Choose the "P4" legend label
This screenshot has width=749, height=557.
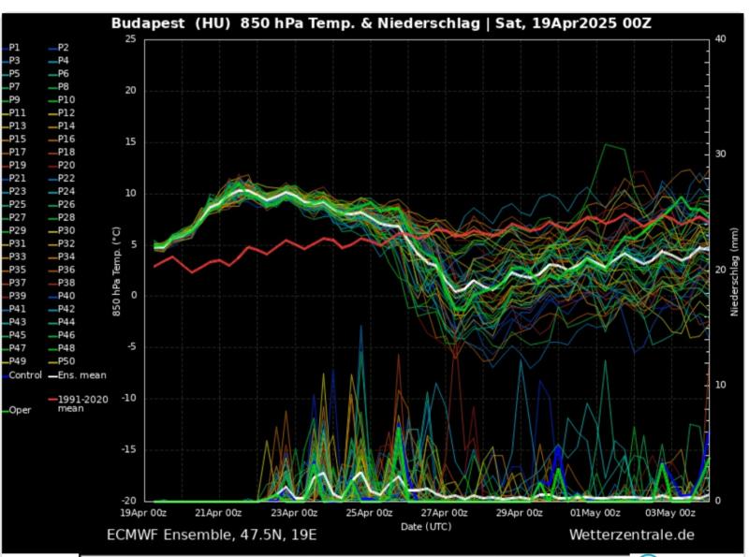(59, 61)
